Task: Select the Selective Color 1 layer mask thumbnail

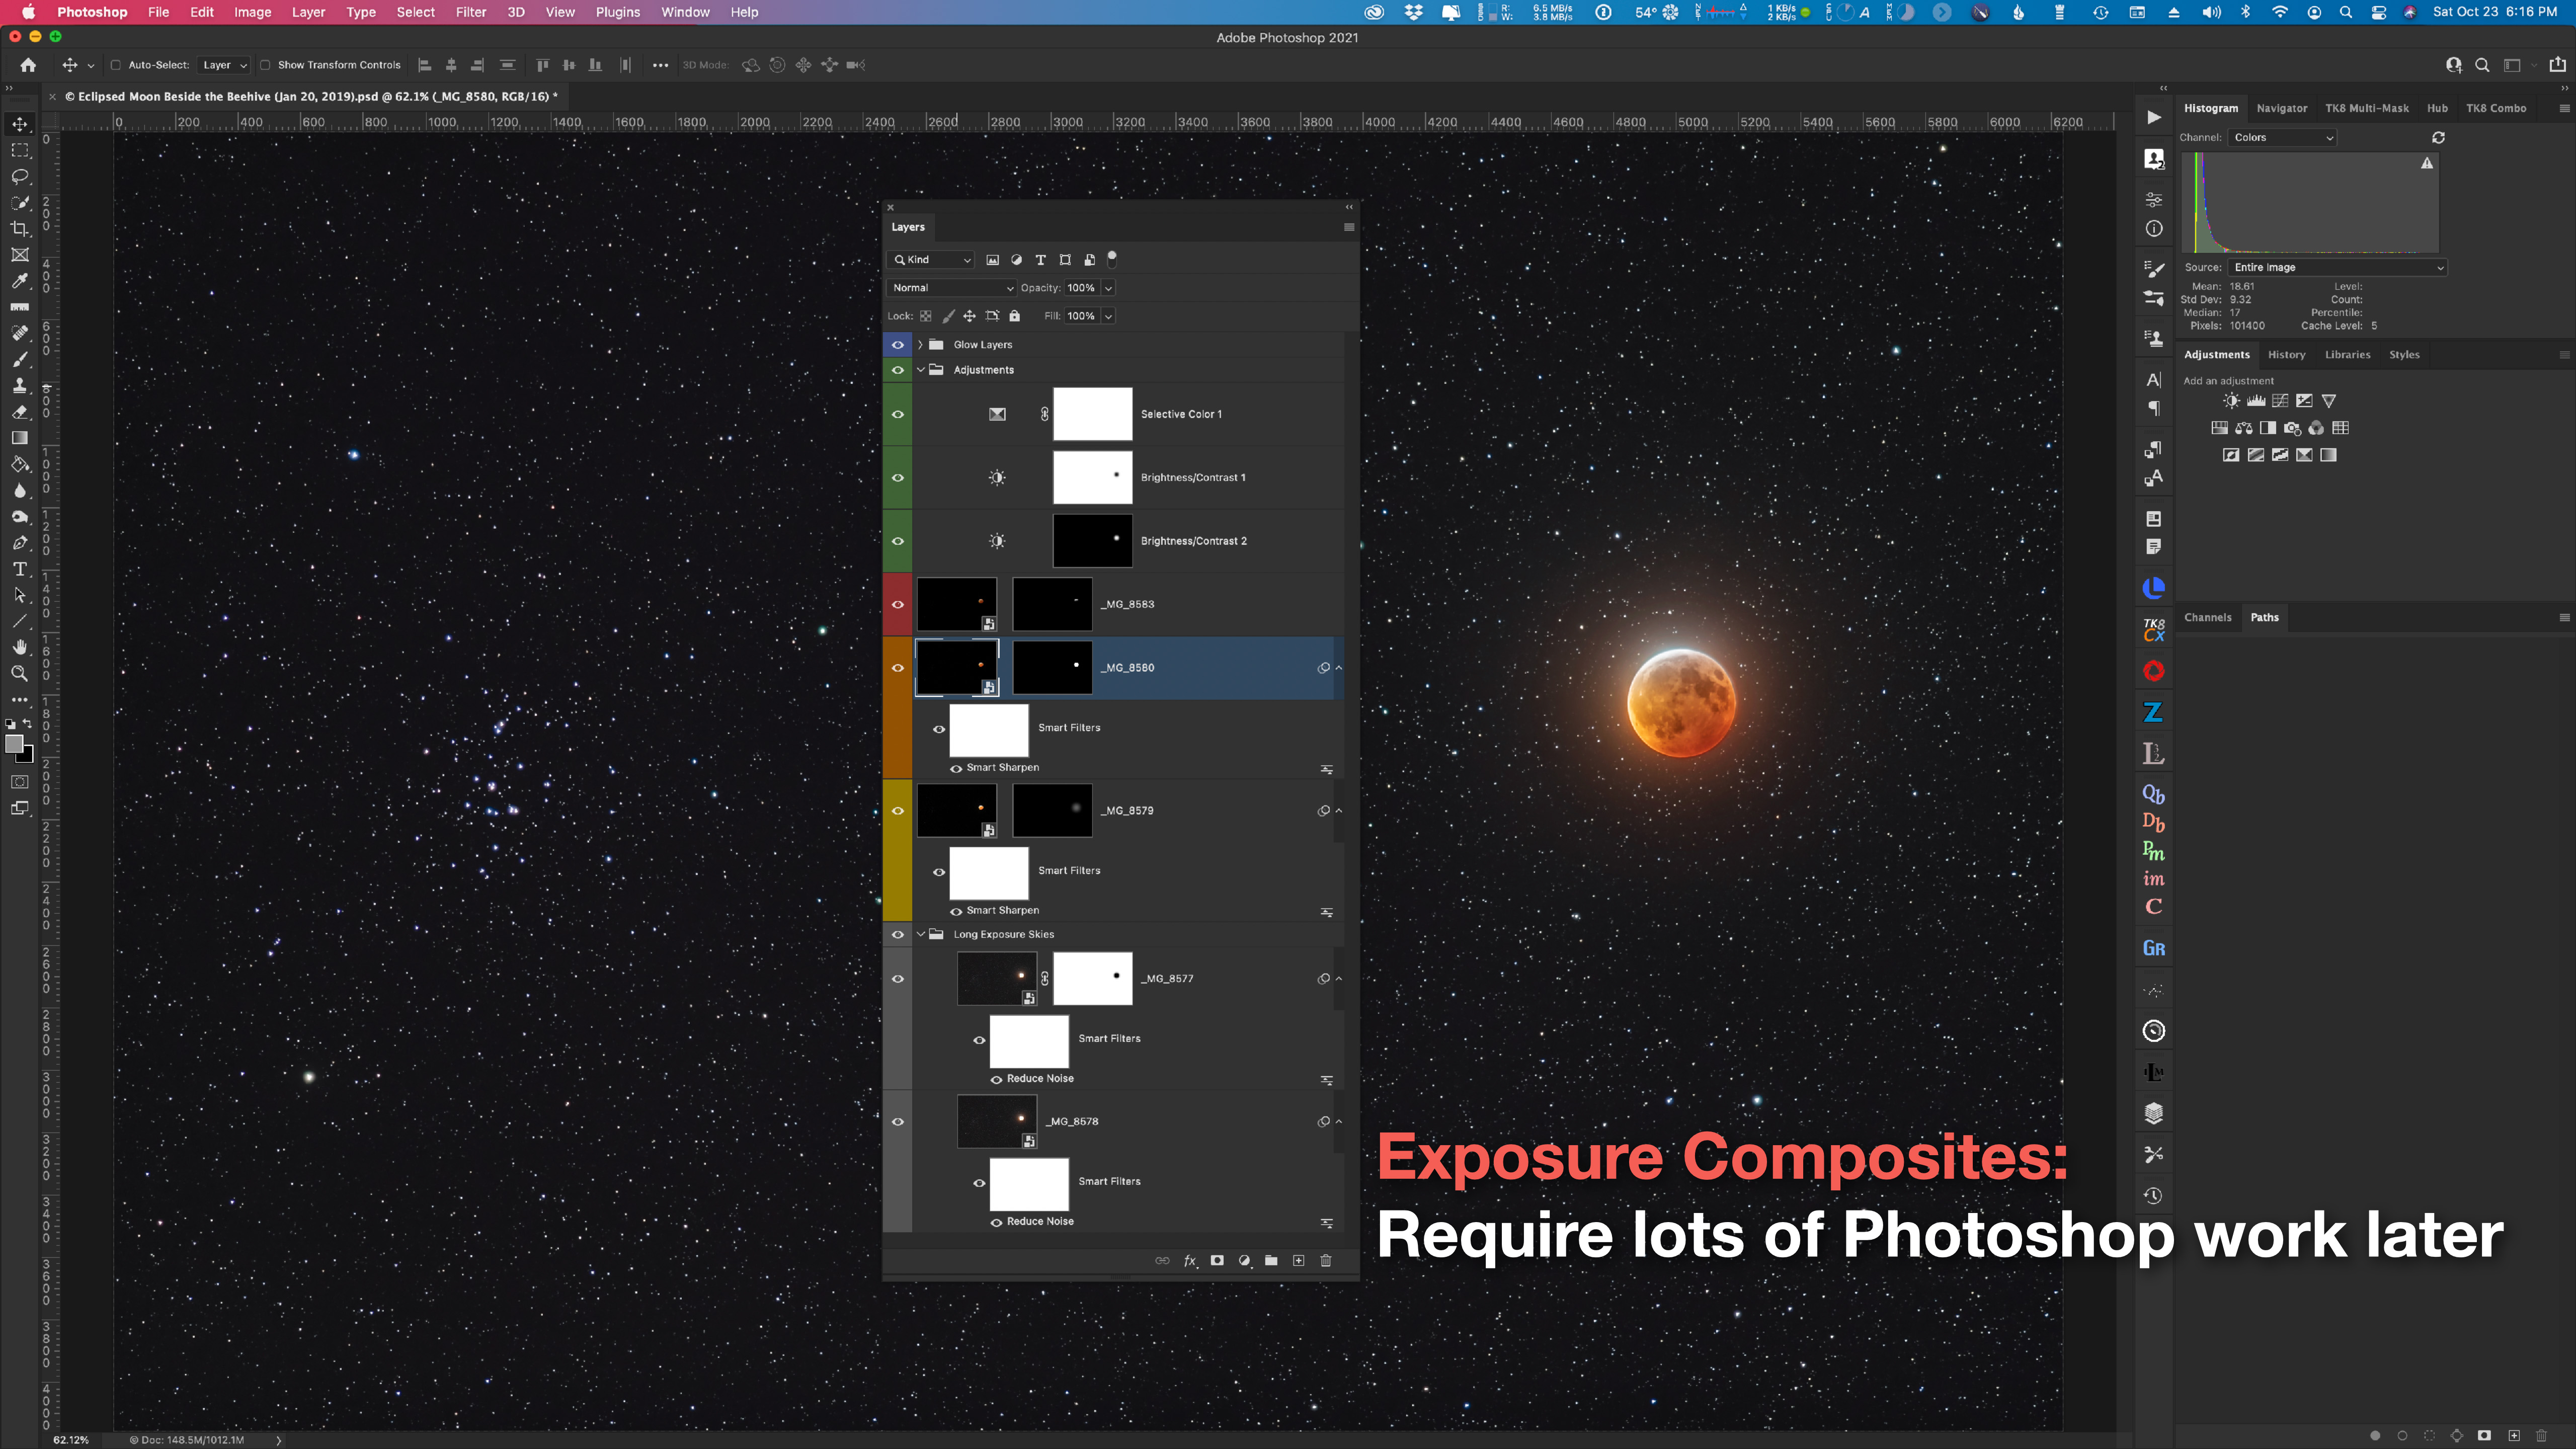Action: pos(1092,414)
